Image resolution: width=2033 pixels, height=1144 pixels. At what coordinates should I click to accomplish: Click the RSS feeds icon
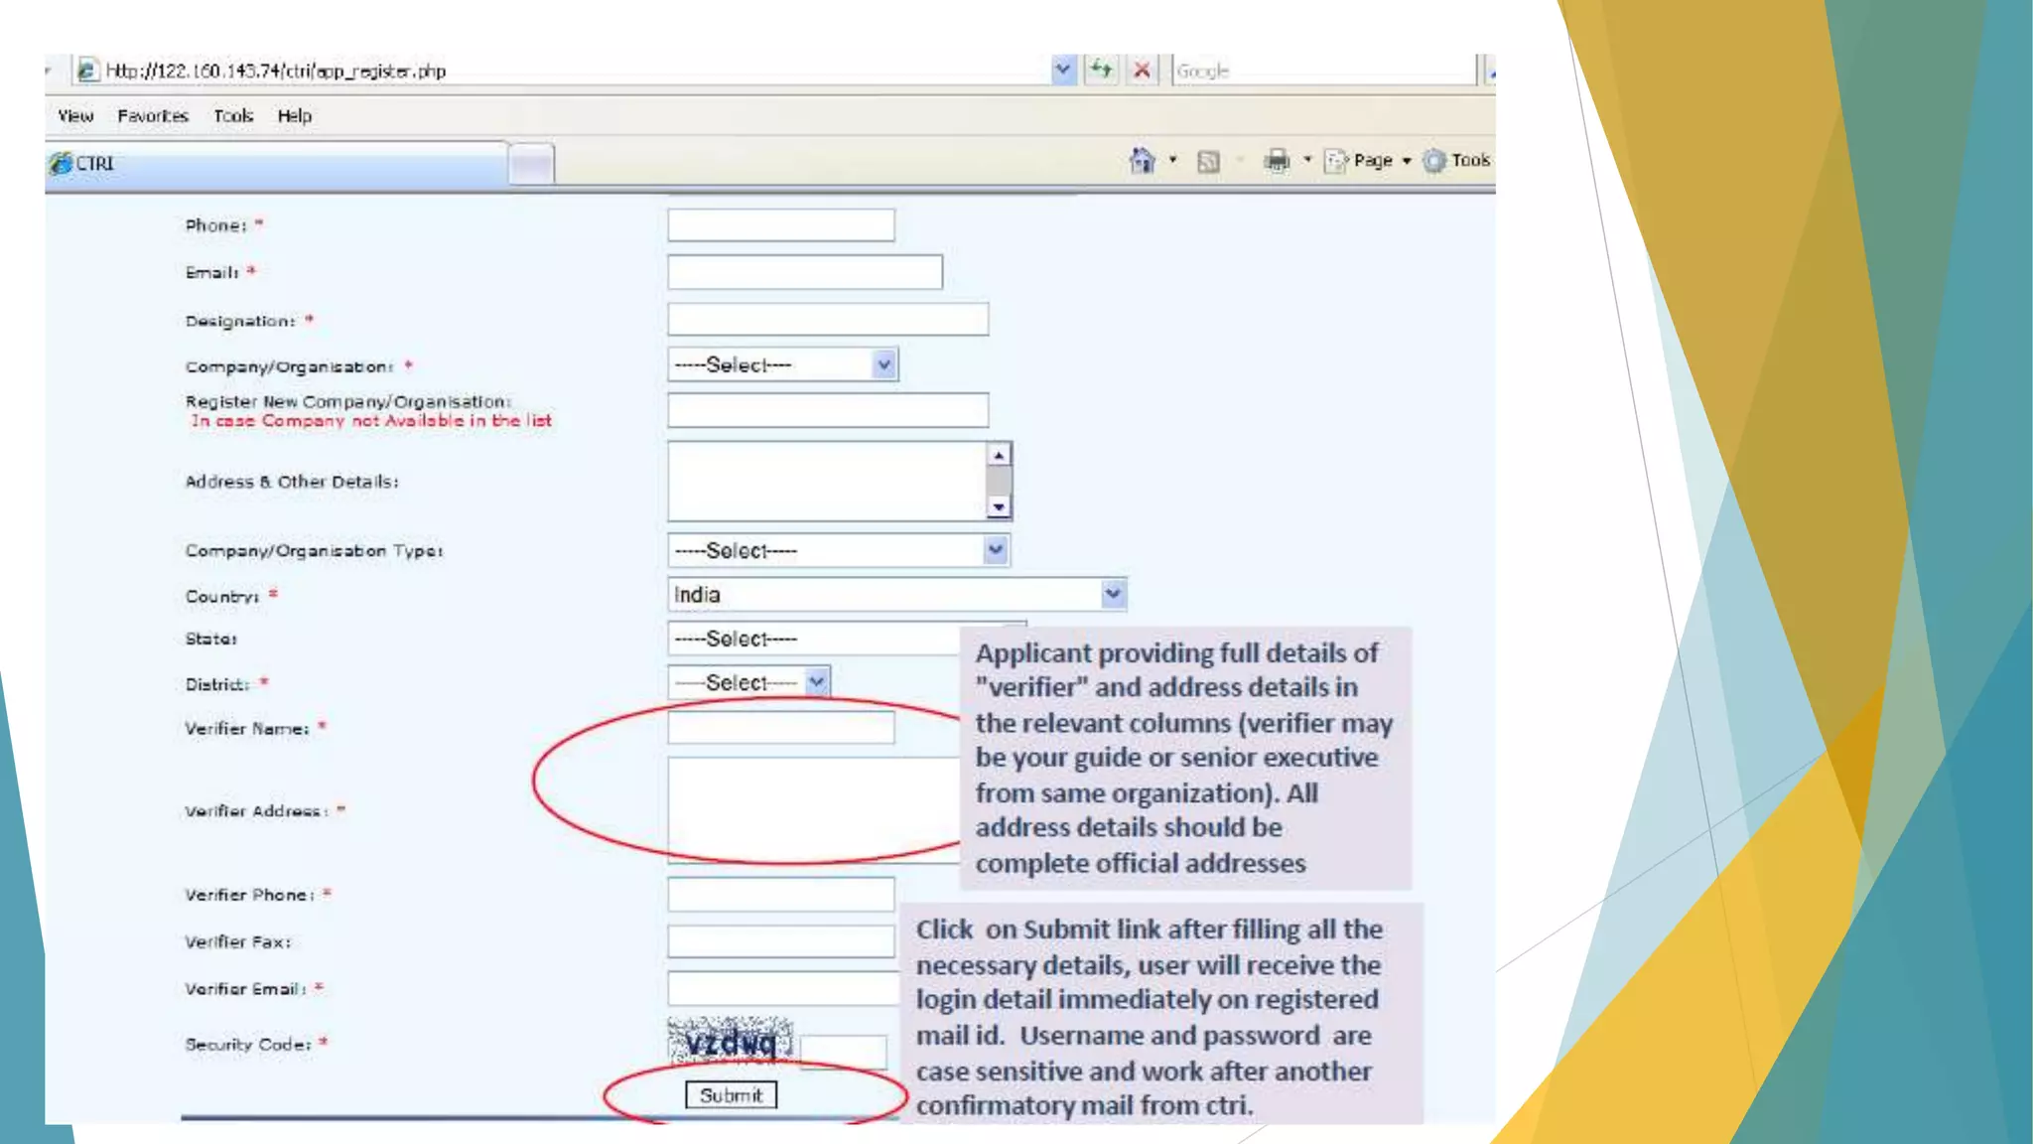pos(1208,161)
